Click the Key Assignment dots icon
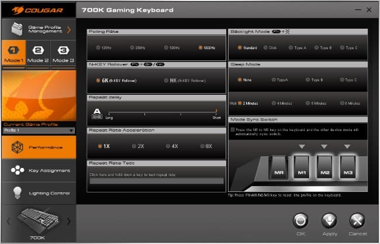 coord(17,170)
